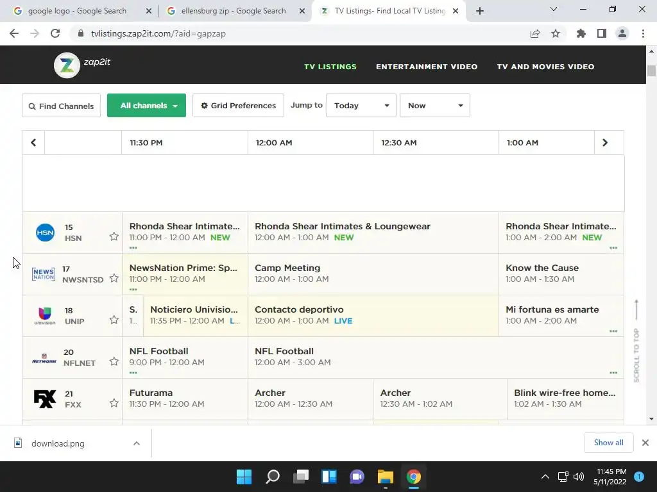
Task: Open Know the Cause listing
Action: 561,274
